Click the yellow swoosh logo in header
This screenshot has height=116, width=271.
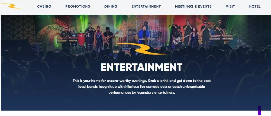(11, 6)
